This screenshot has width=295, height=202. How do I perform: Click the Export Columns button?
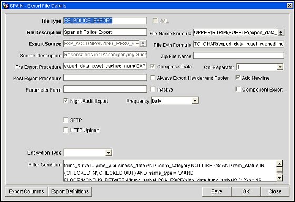point(26,191)
